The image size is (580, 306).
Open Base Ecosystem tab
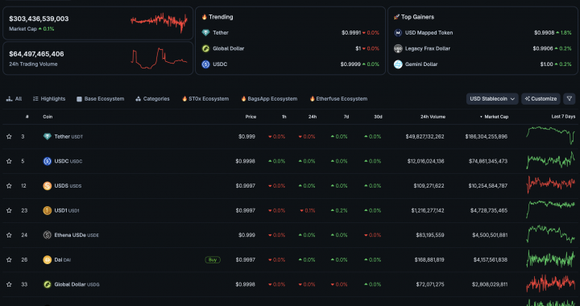coord(100,99)
